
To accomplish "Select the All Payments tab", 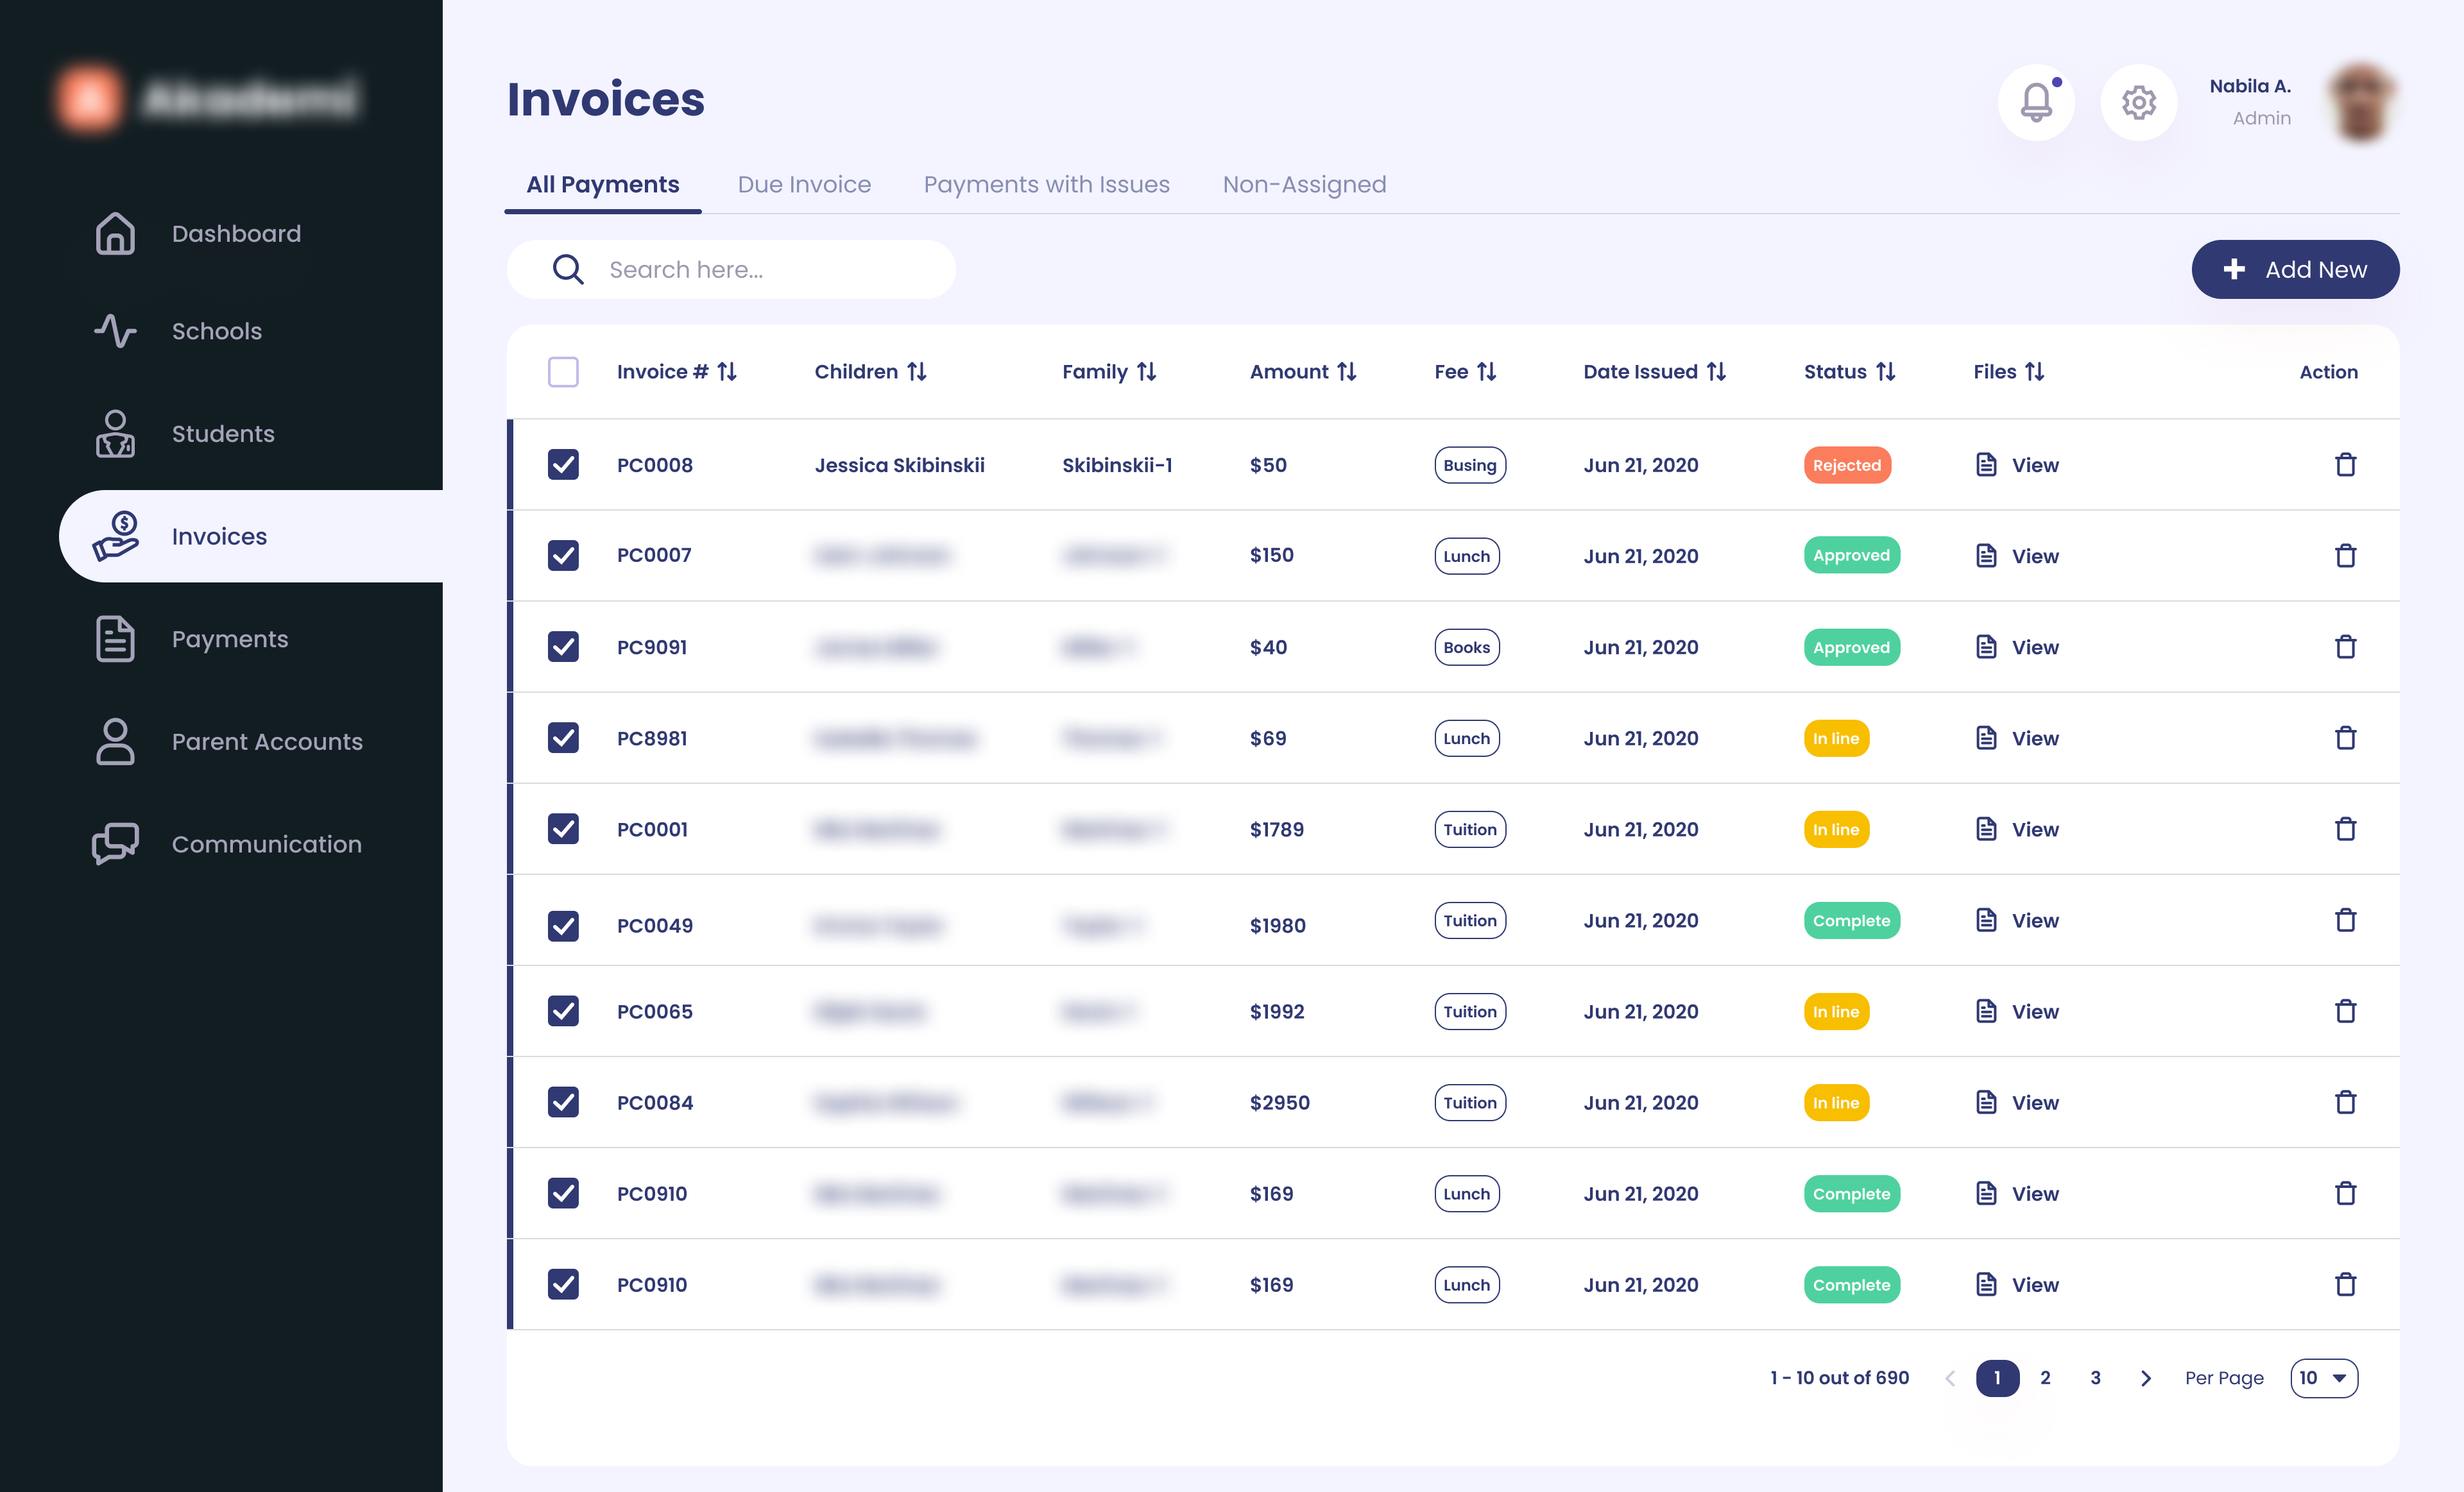I will point(602,185).
